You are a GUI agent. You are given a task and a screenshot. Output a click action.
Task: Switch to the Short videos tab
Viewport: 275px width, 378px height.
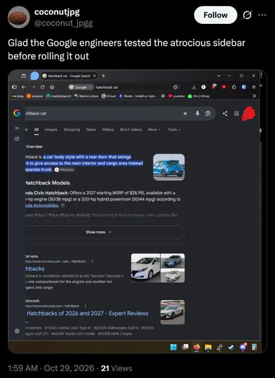[131, 129]
